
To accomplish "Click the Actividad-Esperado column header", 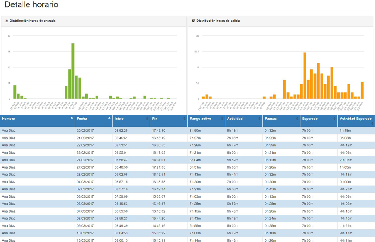I will click(x=355, y=119).
